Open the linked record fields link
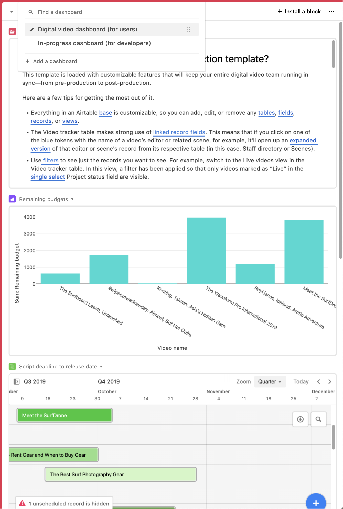 (x=179, y=132)
